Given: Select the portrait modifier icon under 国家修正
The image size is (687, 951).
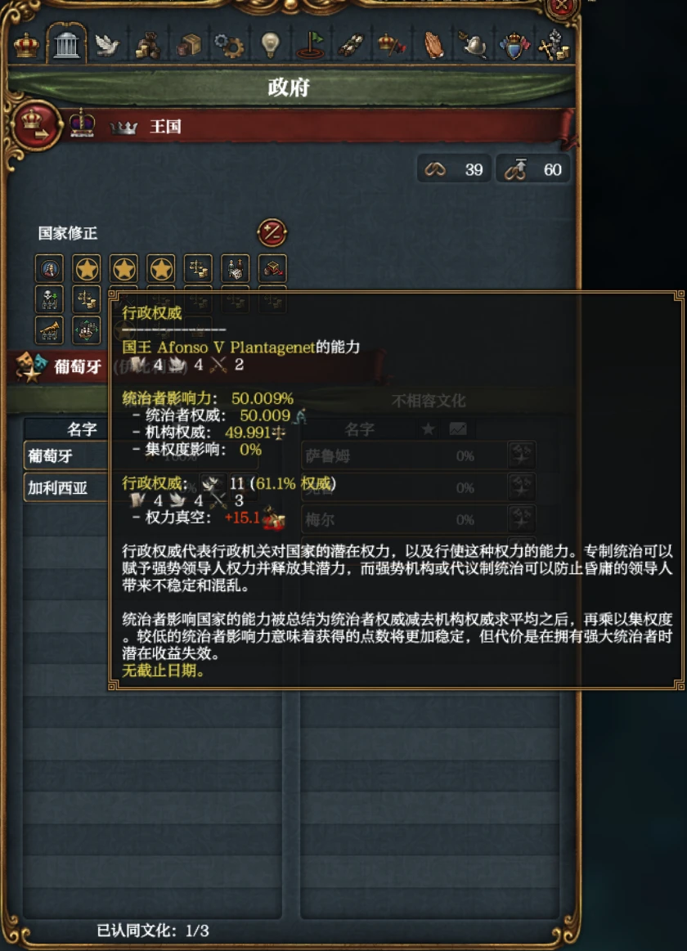Looking at the screenshot, I should [x=49, y=269].
